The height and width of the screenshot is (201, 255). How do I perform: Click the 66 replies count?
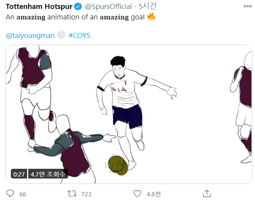(x=22, y=194)
